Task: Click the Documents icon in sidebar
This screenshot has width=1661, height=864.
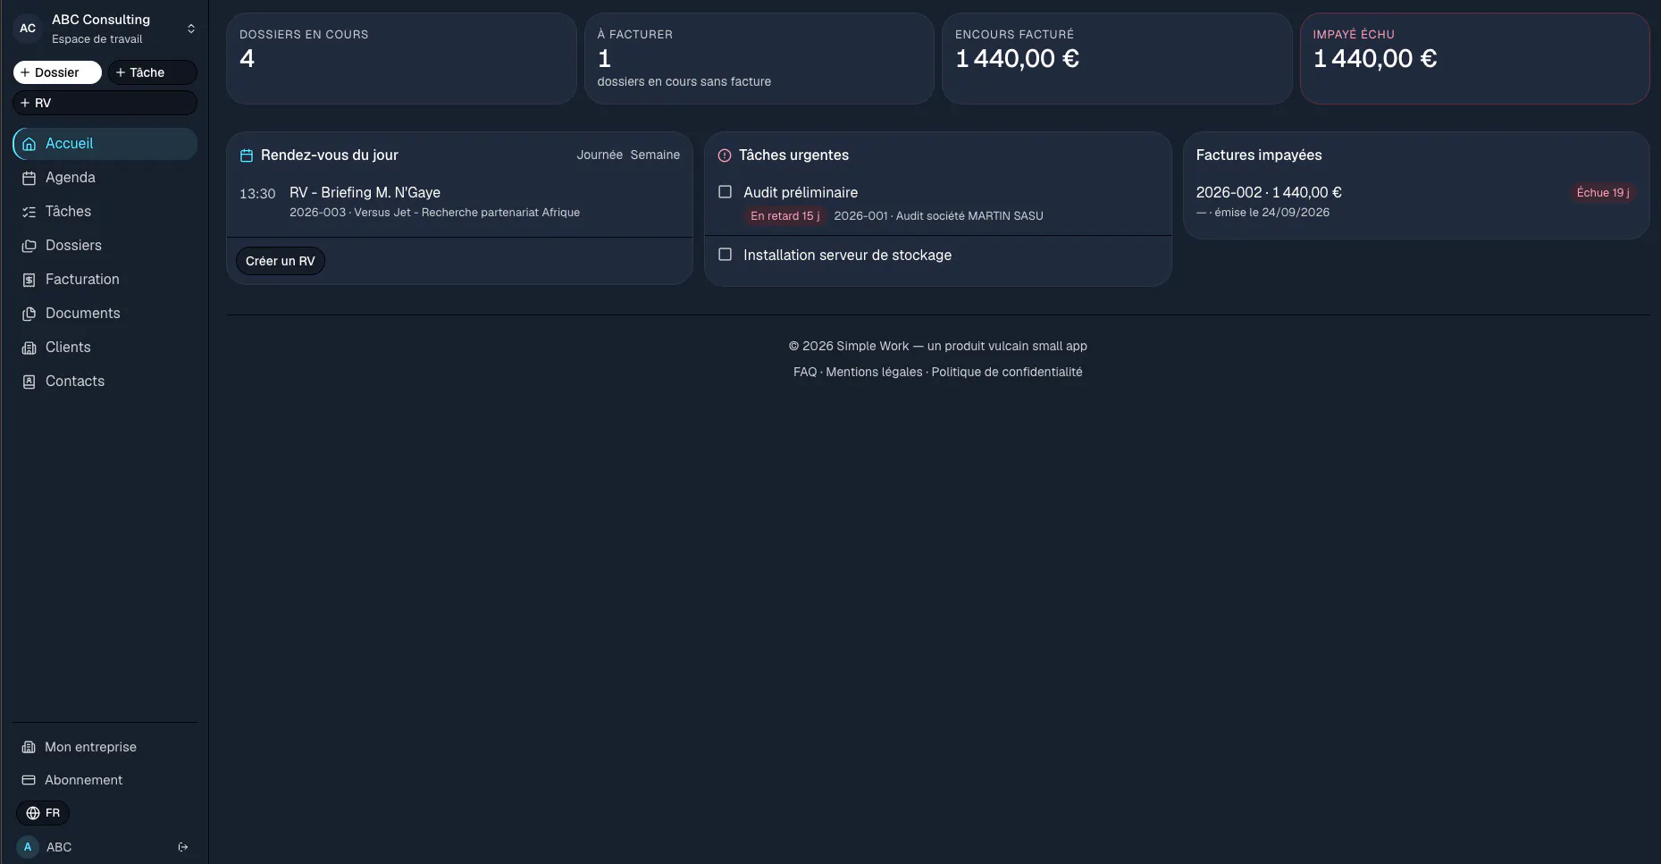Action: coord(29,314)
